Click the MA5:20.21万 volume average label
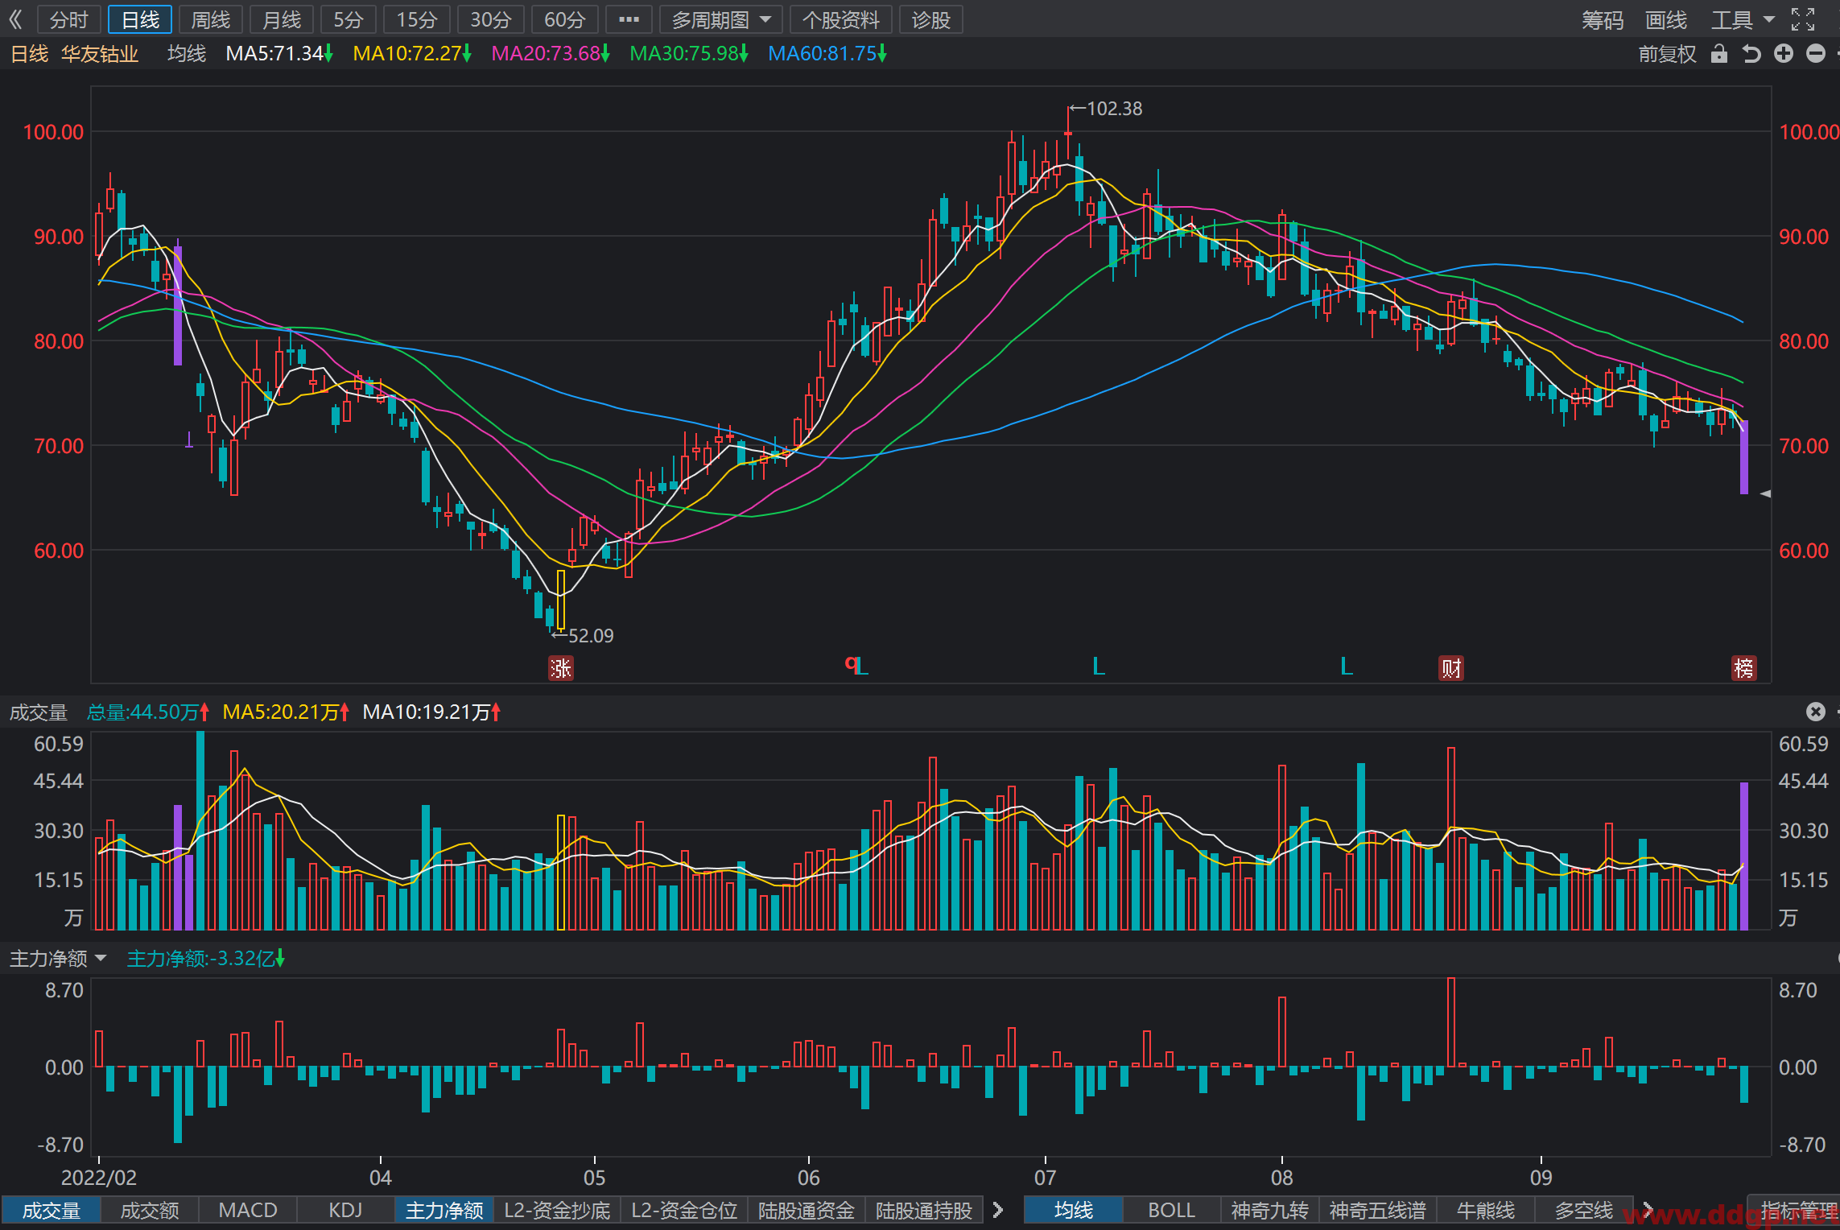The image size is (1840, 1230). (x=286, y=712)
